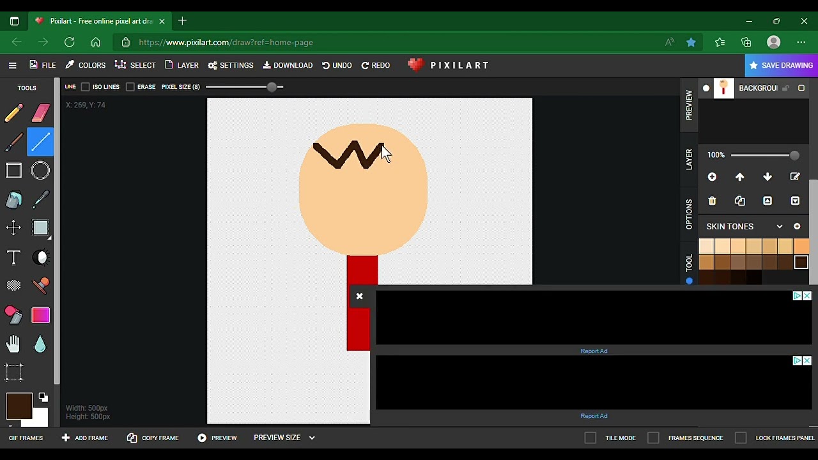Toggle the Background layer lock

786,88
